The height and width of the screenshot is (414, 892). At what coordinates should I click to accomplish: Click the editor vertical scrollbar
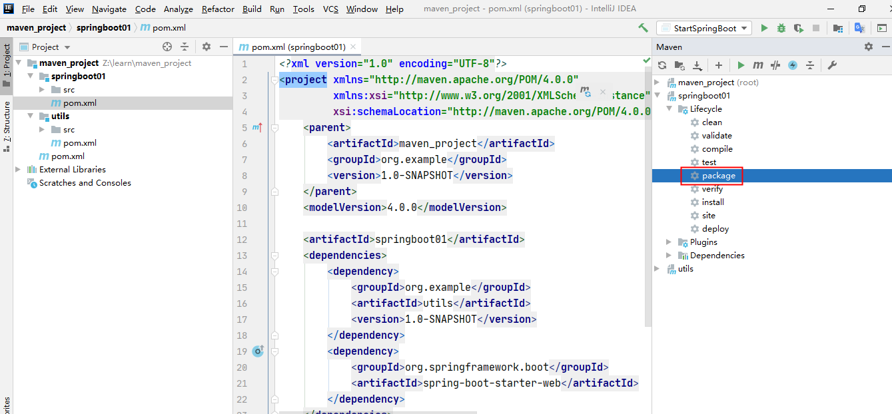coord(649,196)
